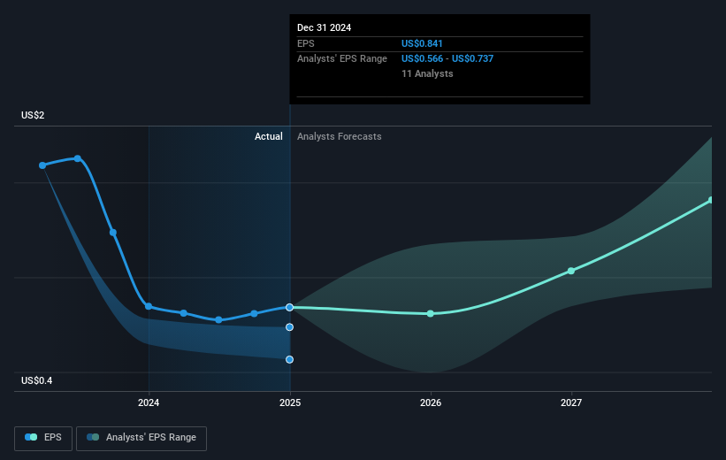Click the 2025 x-axis label
The image size is (726, 460).
click(290, 402)
